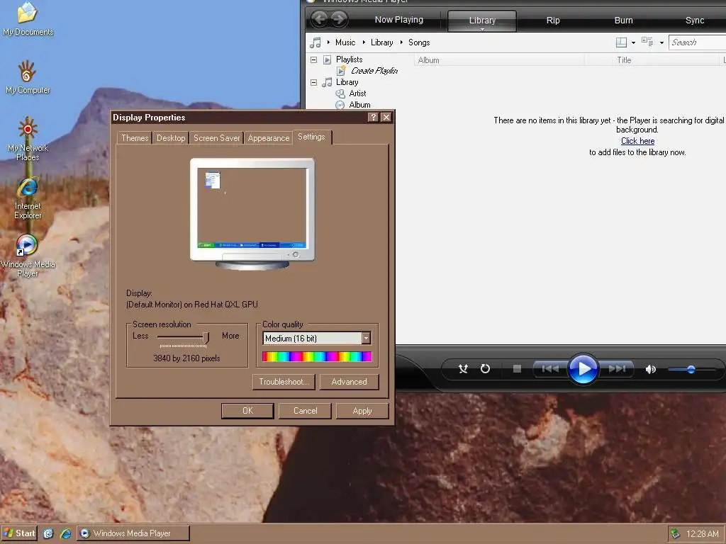
Task: Select Create Playlist in the tree
Action: [x=374, y=71]
